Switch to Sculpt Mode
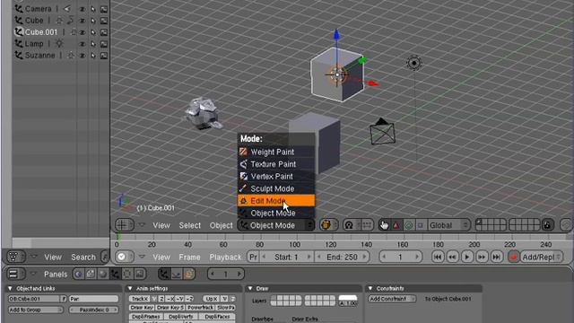This screenshot has width=574, height=323. [x=276, y=188]
